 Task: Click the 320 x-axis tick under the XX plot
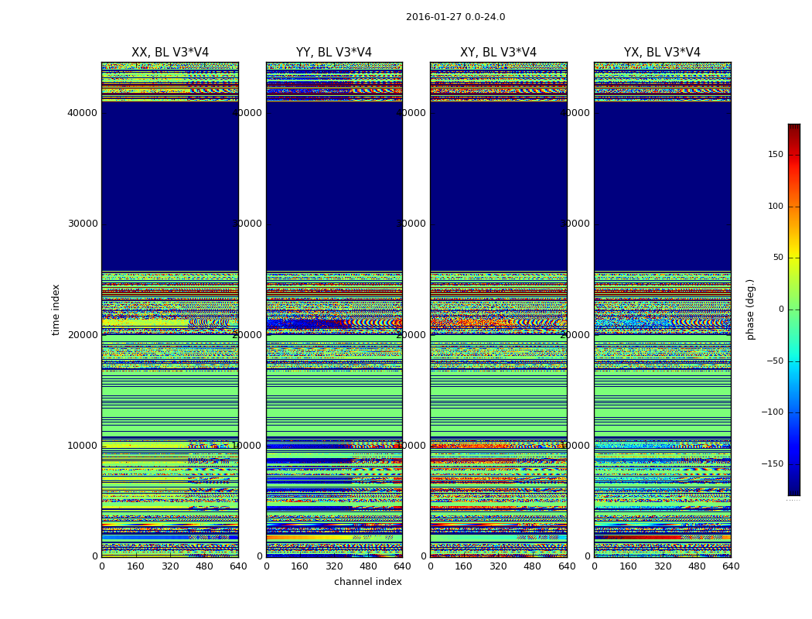pos(170,566)
